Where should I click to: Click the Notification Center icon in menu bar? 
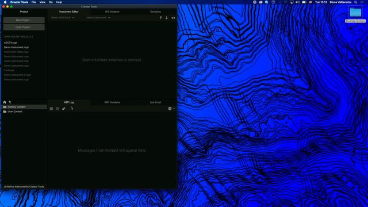362,2
